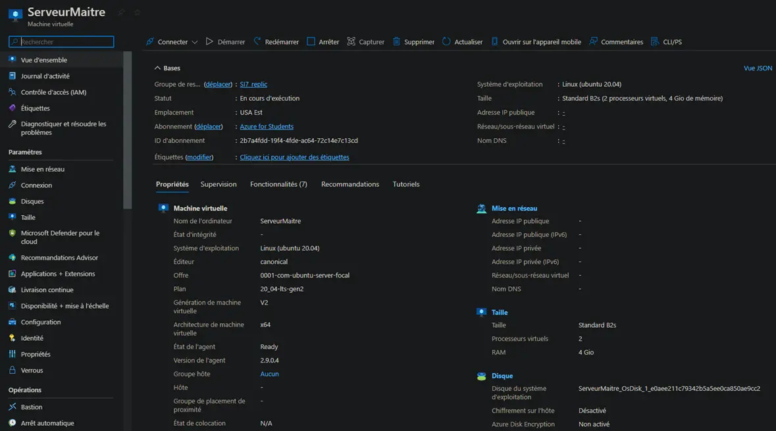Image resolution: width=776 pixels, height=431 pixels.
Task: Click the Diagnostiquer wrench icon
Action: pyautogui.click(x=13, y=124)
